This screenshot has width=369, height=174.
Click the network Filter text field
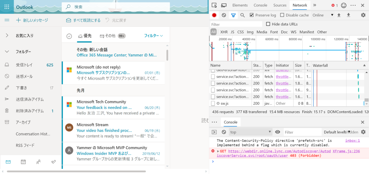236,24
